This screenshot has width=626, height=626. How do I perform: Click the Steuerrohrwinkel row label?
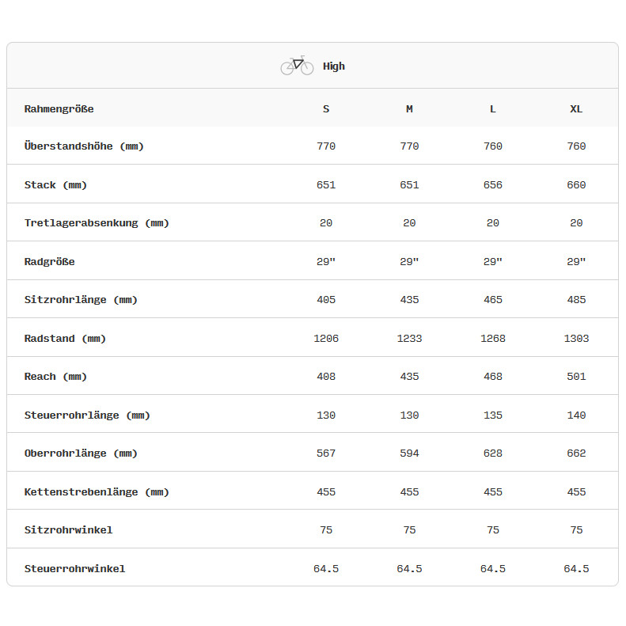[x=74, y=569]
